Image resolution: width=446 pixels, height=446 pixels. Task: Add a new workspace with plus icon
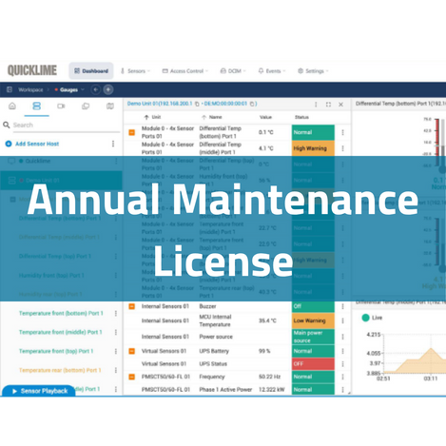click(108, 89)
